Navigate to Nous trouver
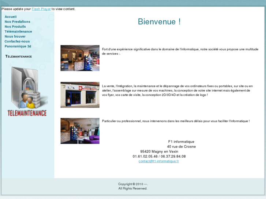Viewport: 266px width, 199px height. (x=15, y=37)
